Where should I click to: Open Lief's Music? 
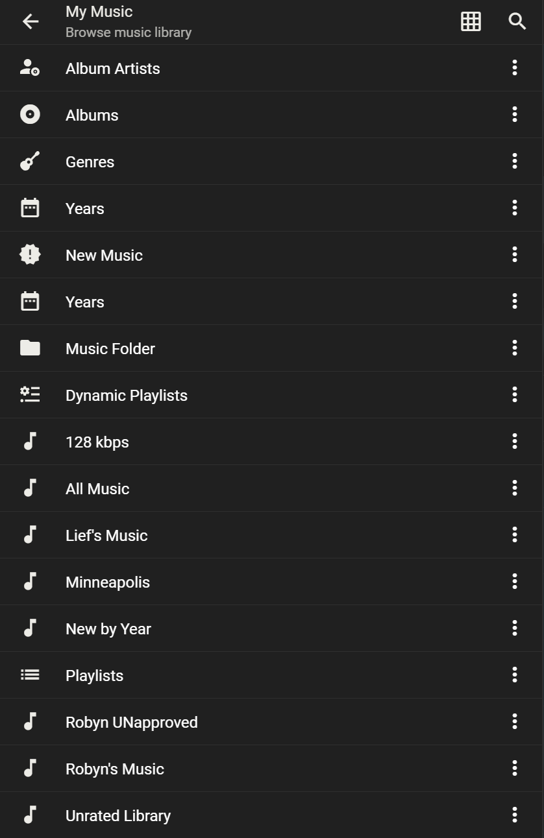click(x=106, y=536)
